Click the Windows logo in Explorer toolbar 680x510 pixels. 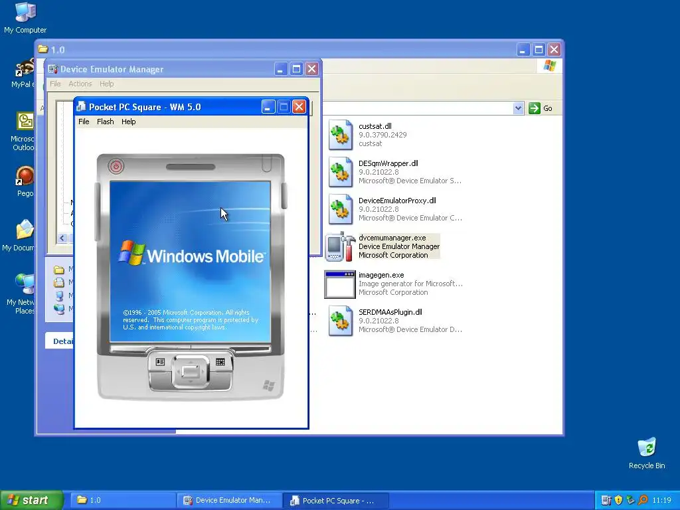pos(549,66)
